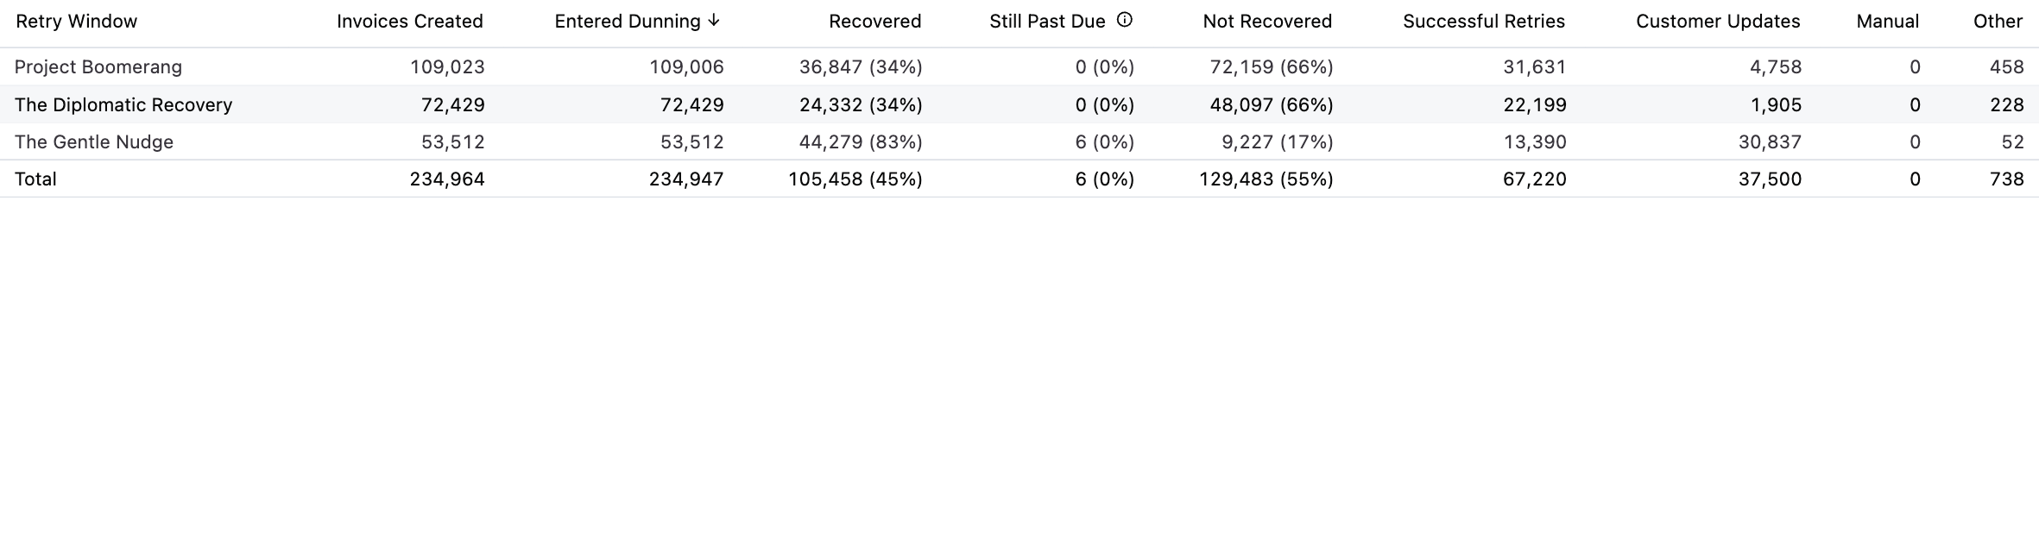Click the Customer Updates column header
This screenshot has height=559, width=2039.
[1718, 22]
